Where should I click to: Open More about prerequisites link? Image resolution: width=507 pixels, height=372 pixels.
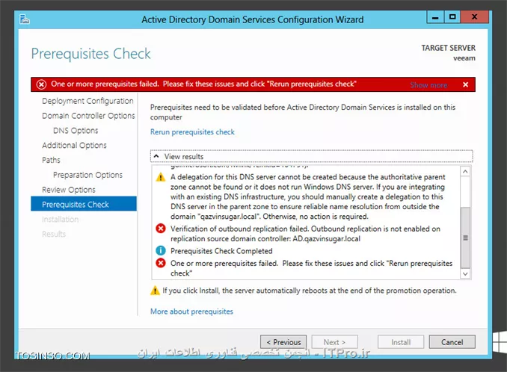tap(191, 311)
